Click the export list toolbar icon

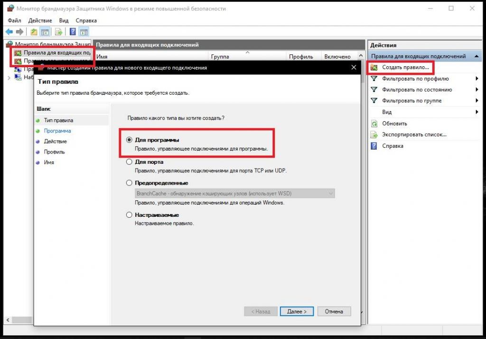59,32
